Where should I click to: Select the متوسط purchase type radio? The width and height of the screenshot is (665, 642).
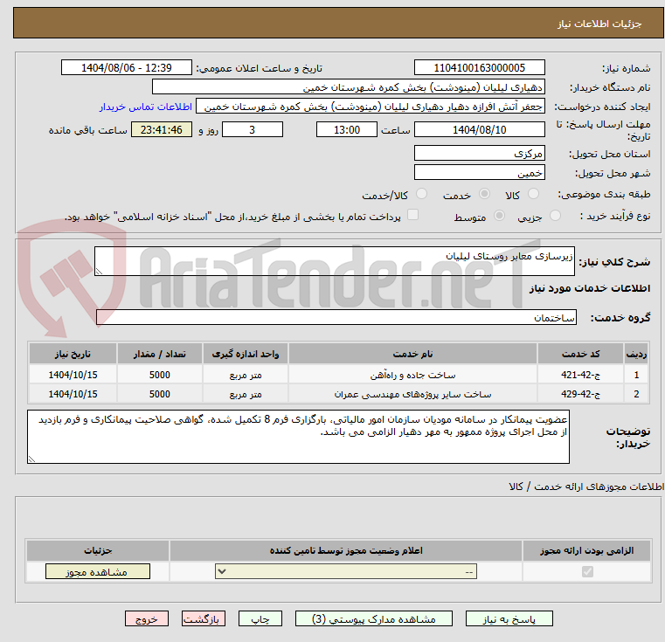500,216
